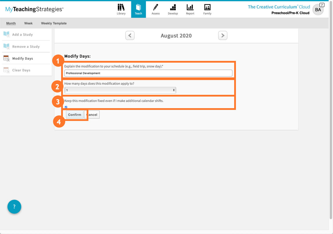Advance to next month with right arrow
Image resolution: width=333 pixels, height=234 pixels.
coord(223,35)
